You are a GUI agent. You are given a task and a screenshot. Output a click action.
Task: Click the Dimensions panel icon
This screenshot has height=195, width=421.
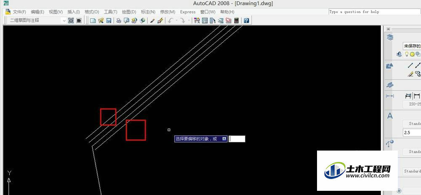pos(390,96)
